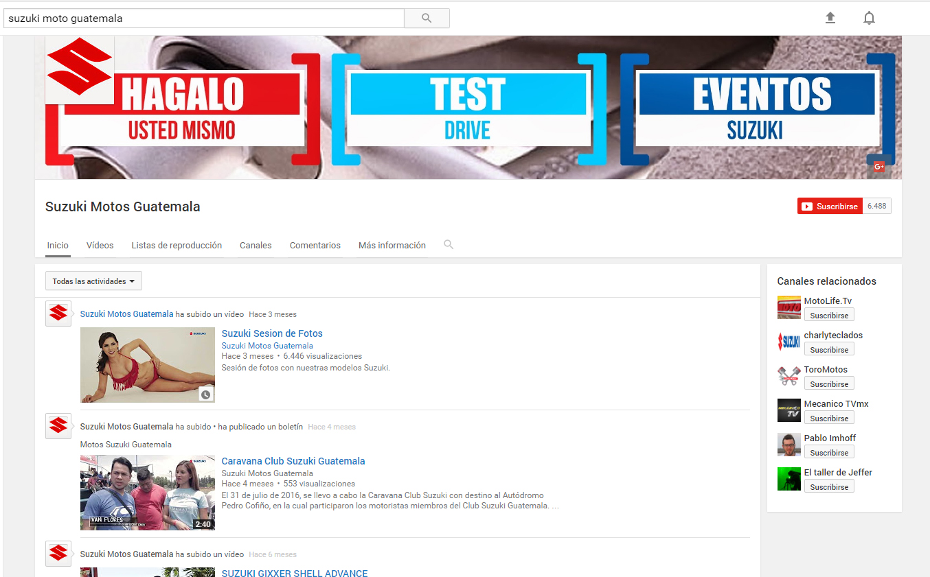This screenshot has width=930, height=577.
Task: Open the upload video icon
Action: [830, 18]
